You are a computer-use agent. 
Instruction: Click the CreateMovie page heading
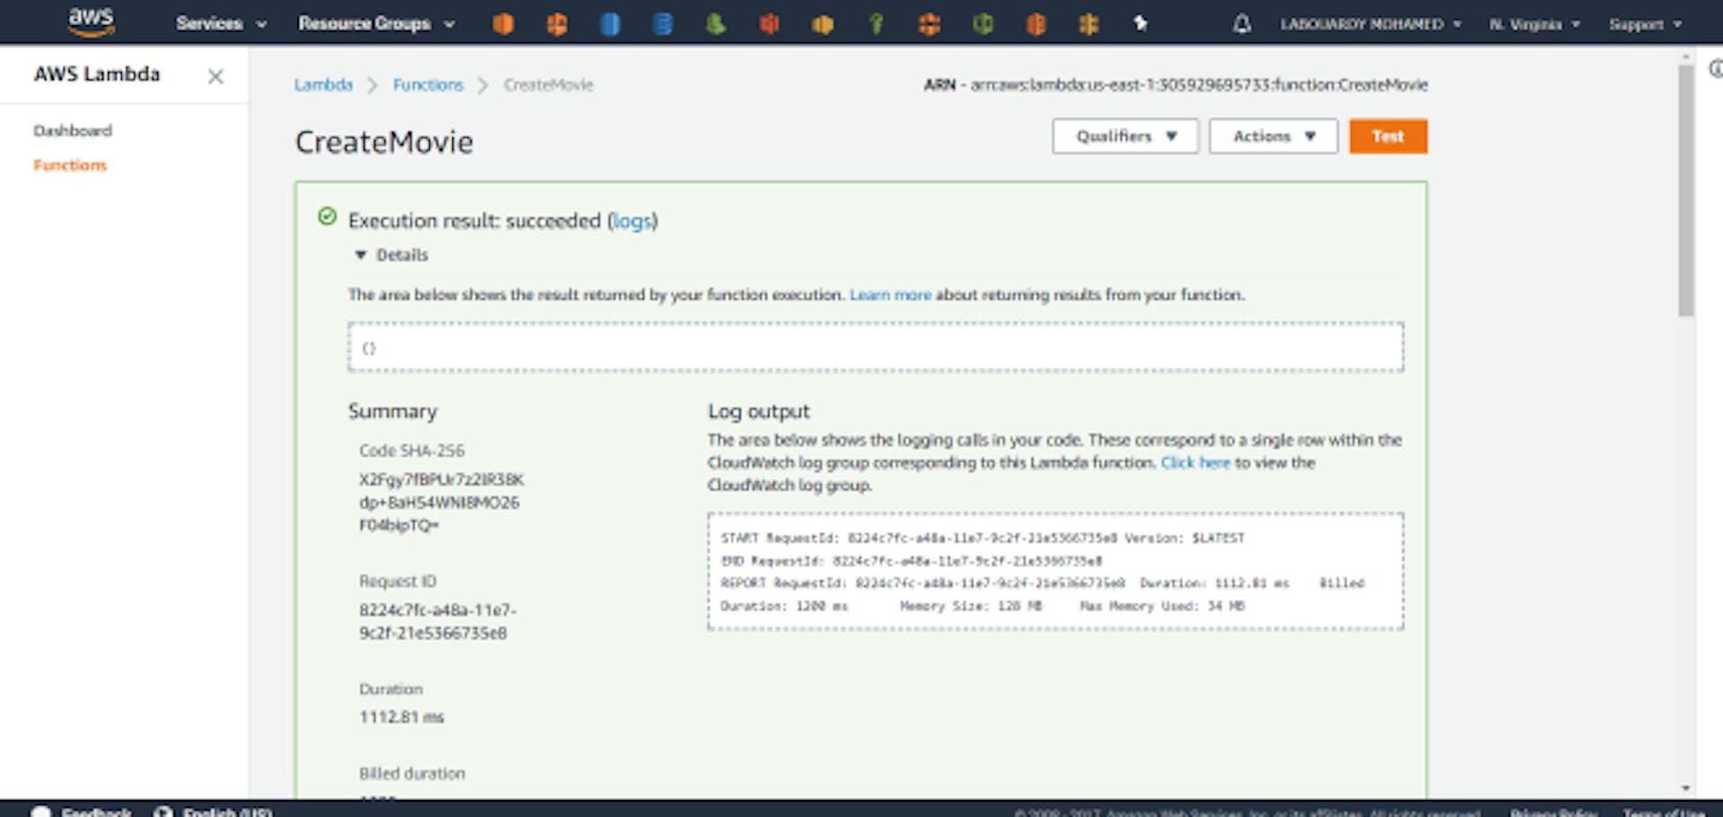384,142
